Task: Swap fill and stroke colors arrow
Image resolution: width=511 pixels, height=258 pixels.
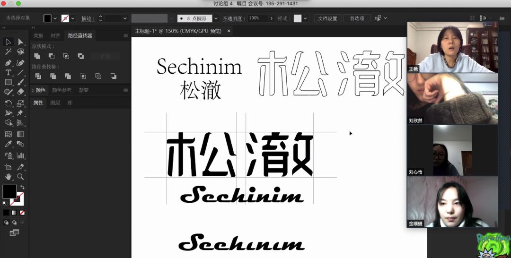Action: point(22,187)
